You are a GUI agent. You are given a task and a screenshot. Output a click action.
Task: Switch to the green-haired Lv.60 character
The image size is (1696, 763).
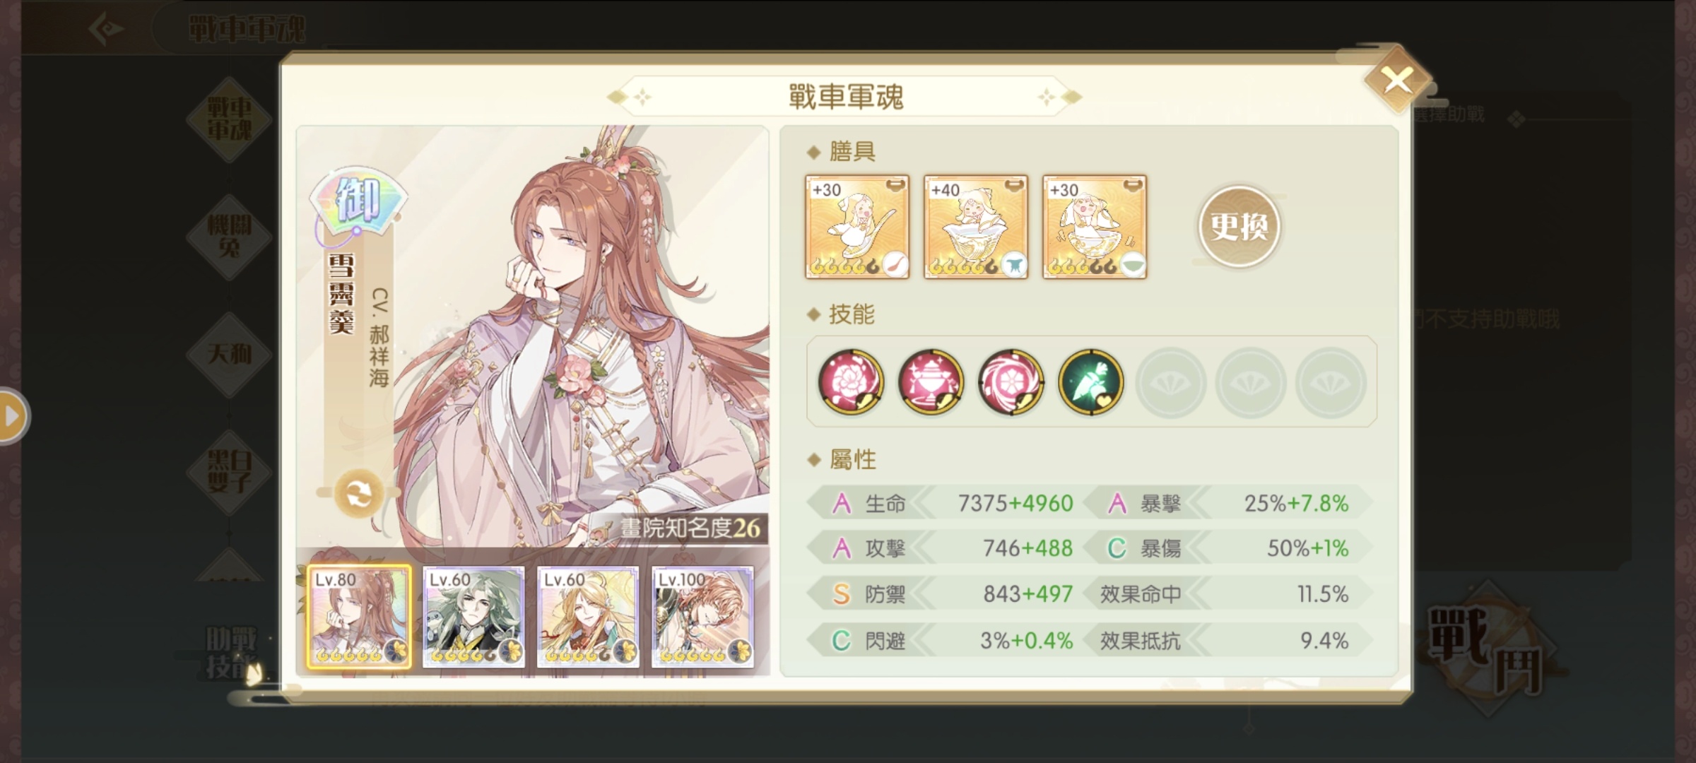[473, 617]
